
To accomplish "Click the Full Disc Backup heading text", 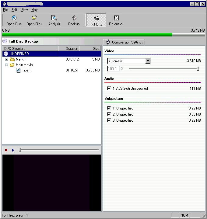I will [23, 41].
